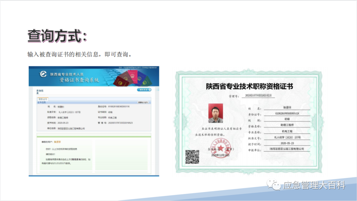Click the 初级 level field on the certificate
The height and width of the screenshot is (201, 357).
click(x=287, y=119)
